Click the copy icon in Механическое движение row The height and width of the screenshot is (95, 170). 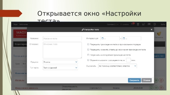click(x=151, y=88)
